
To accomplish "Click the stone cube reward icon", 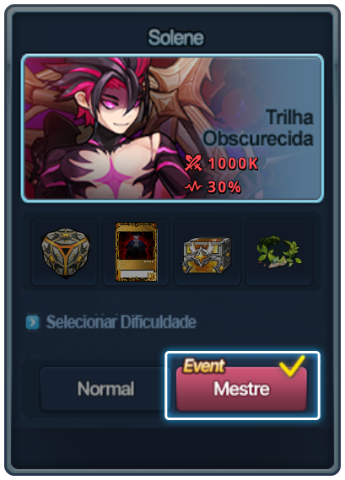I will 65,252.
